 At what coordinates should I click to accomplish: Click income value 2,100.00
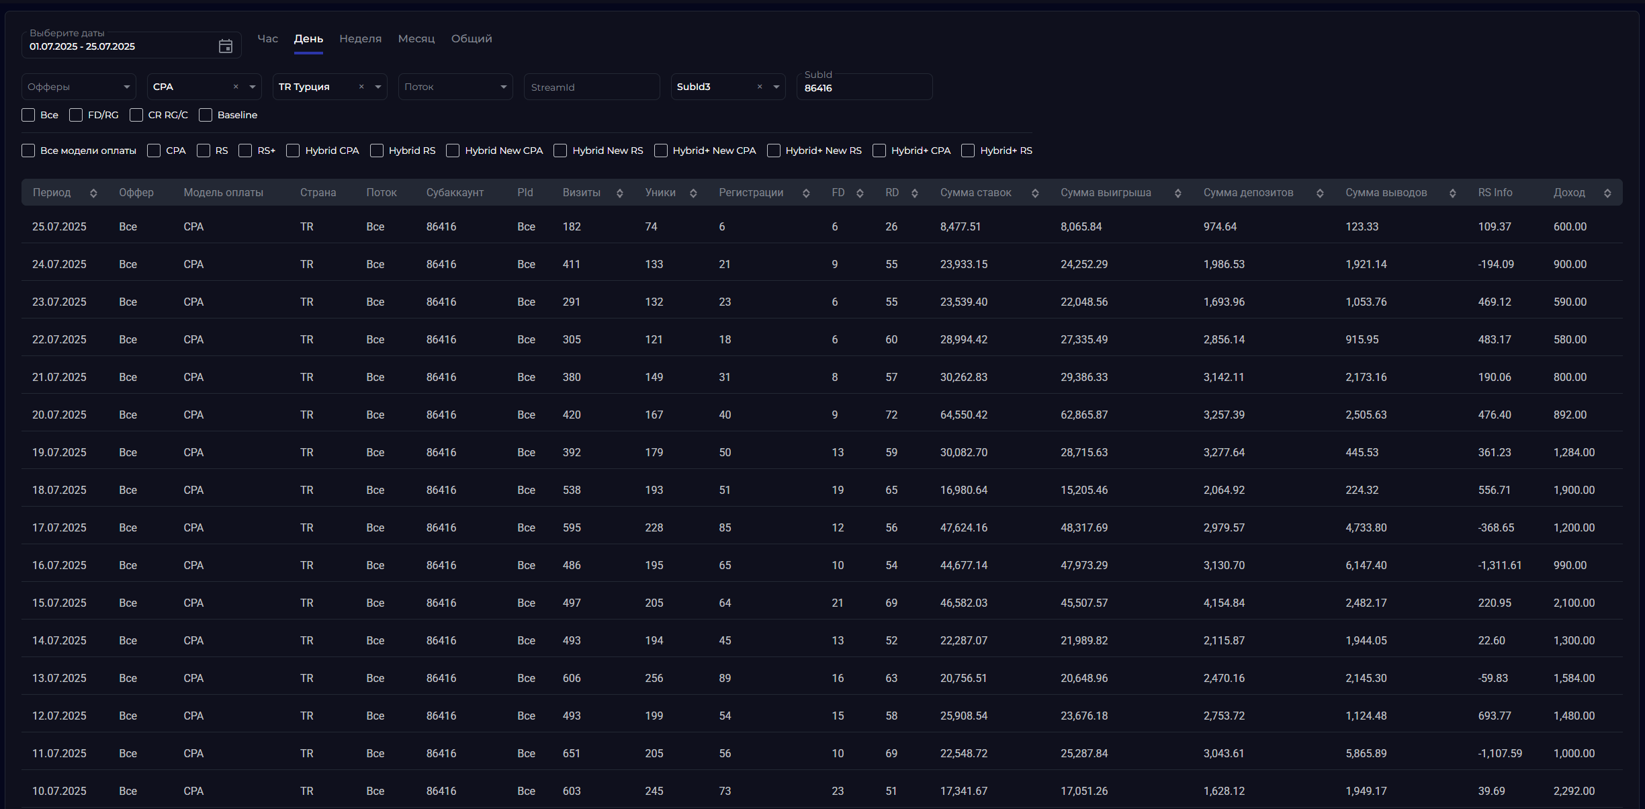1574,603
